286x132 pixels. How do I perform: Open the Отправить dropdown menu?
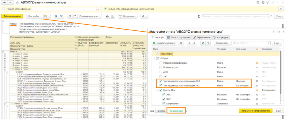(x=128, y=16)
